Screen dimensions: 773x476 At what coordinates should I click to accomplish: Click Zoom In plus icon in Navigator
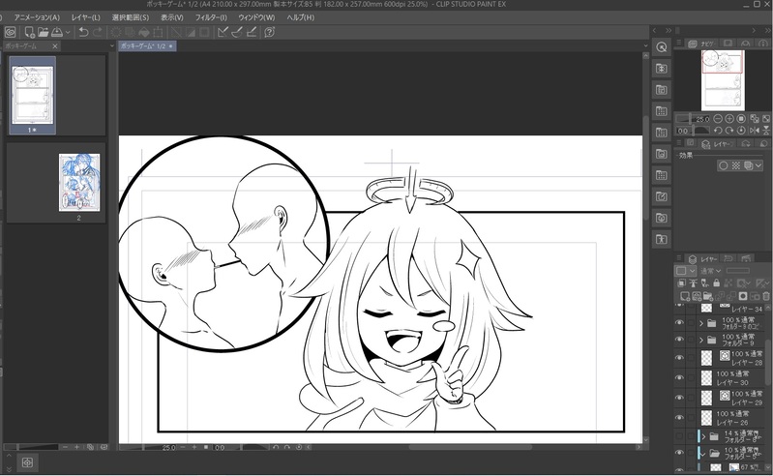(729, 119)
